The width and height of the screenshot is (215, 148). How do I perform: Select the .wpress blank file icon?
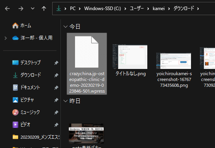[87, 52]
